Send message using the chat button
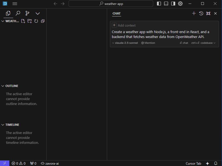The width and height of the screenshot is (222, 166). click(184, 43)
